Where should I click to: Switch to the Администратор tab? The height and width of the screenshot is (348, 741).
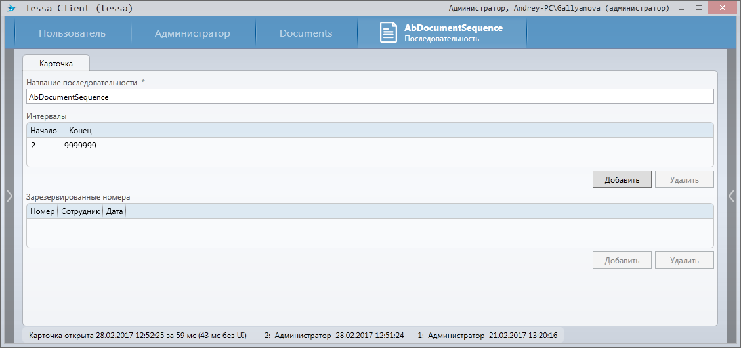(192, 33)
